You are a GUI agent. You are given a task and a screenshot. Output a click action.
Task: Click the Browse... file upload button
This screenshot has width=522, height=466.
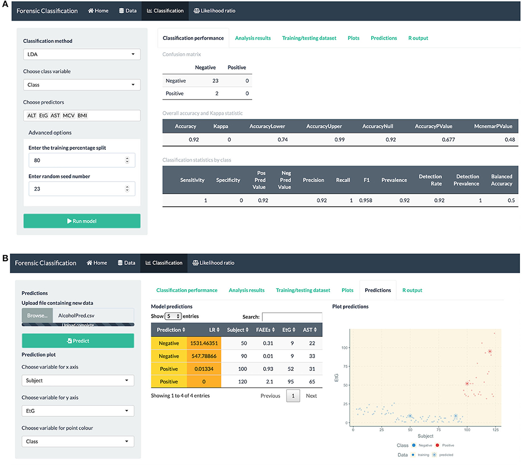tap(37, 315)
